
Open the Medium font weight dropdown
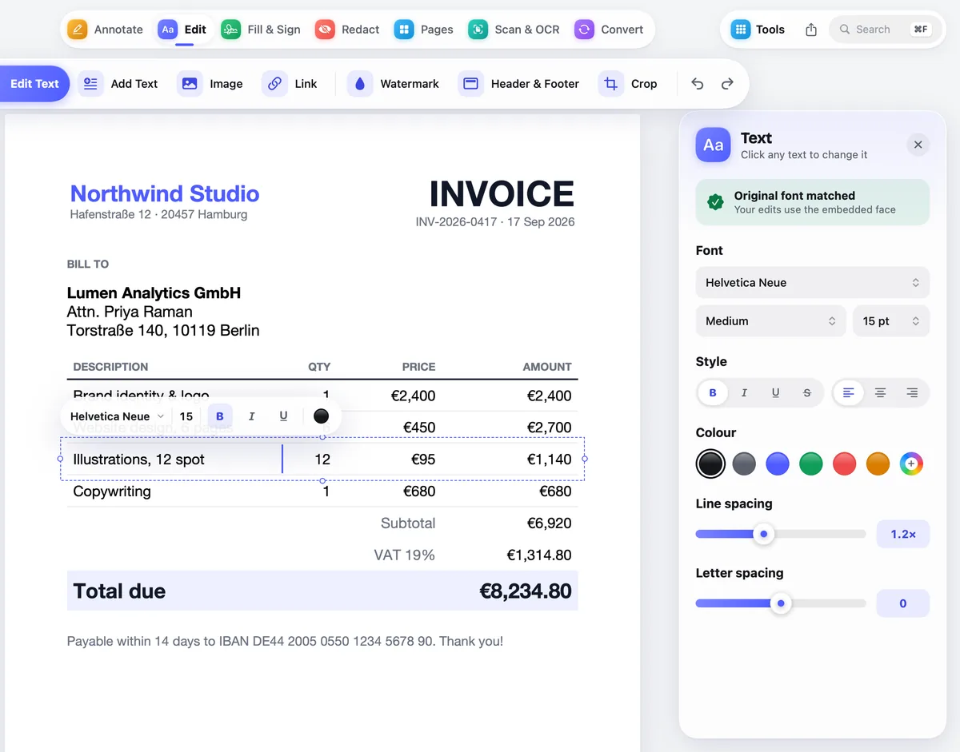(771, 321)
